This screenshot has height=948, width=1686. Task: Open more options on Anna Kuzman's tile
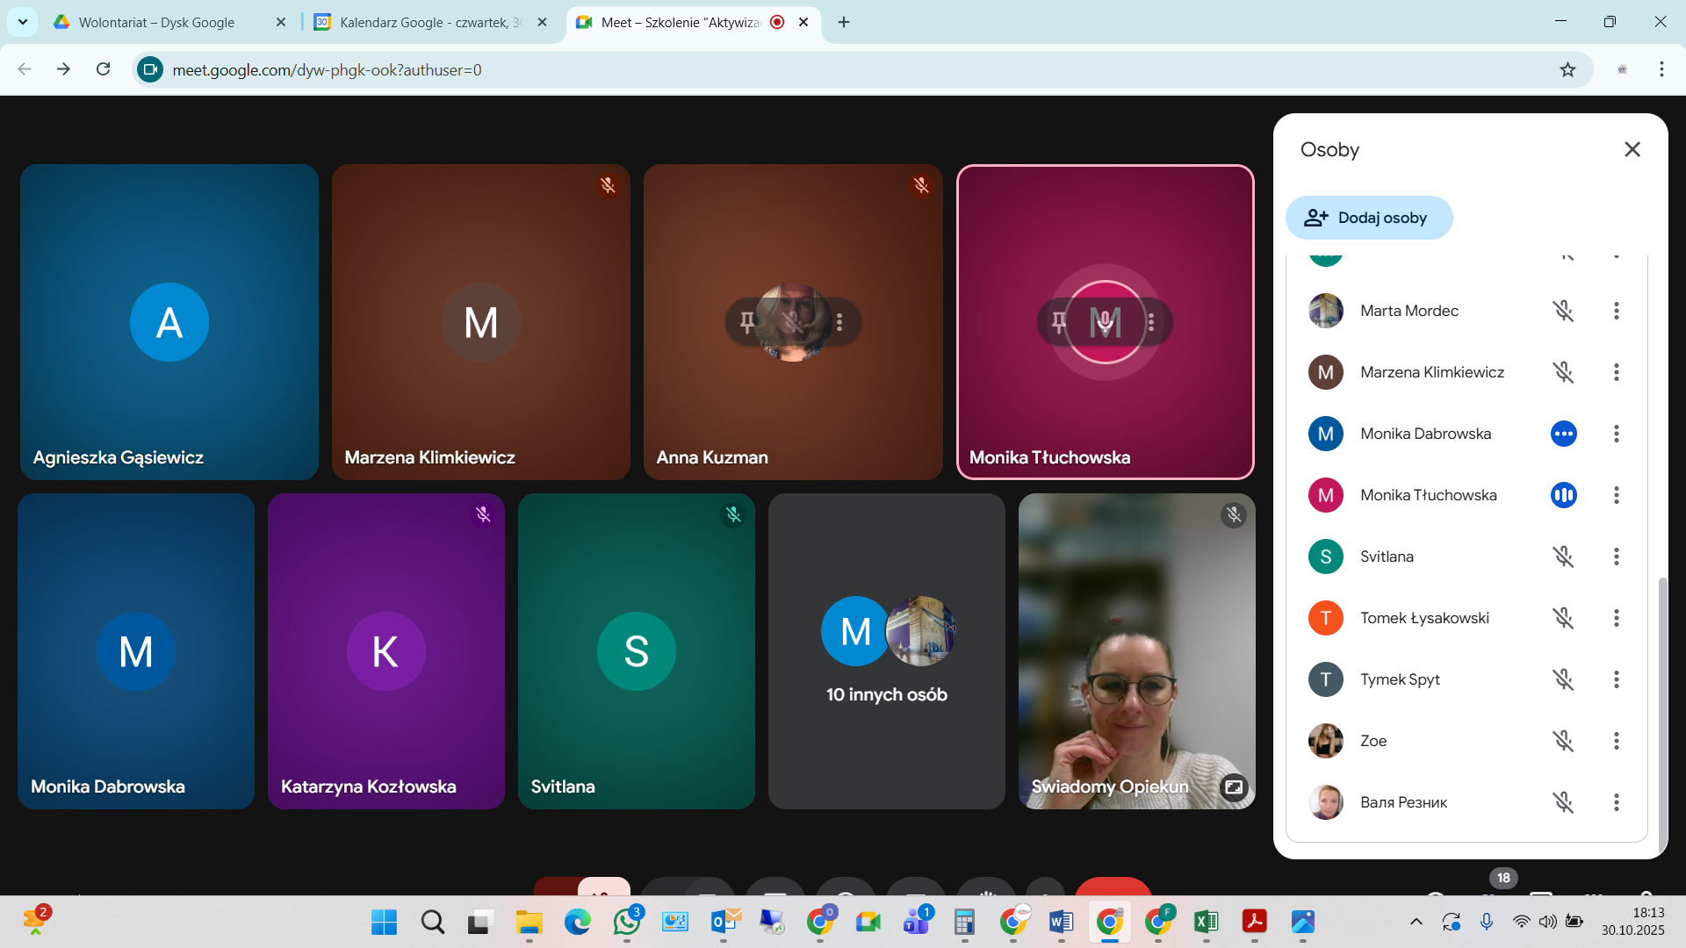click(x=840, y=322)
